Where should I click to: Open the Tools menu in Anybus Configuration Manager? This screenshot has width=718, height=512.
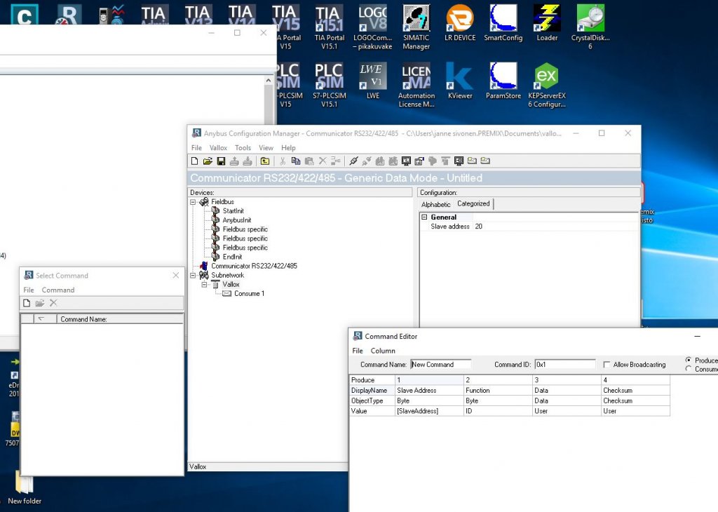click(x=243, y=148)
